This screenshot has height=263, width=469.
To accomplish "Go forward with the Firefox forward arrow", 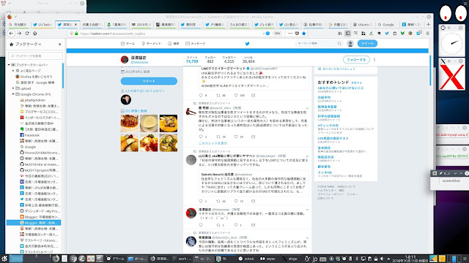I will 19,34.
